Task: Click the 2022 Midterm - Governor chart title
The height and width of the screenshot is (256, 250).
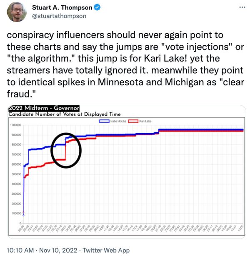Action: (x=44, y=108)
